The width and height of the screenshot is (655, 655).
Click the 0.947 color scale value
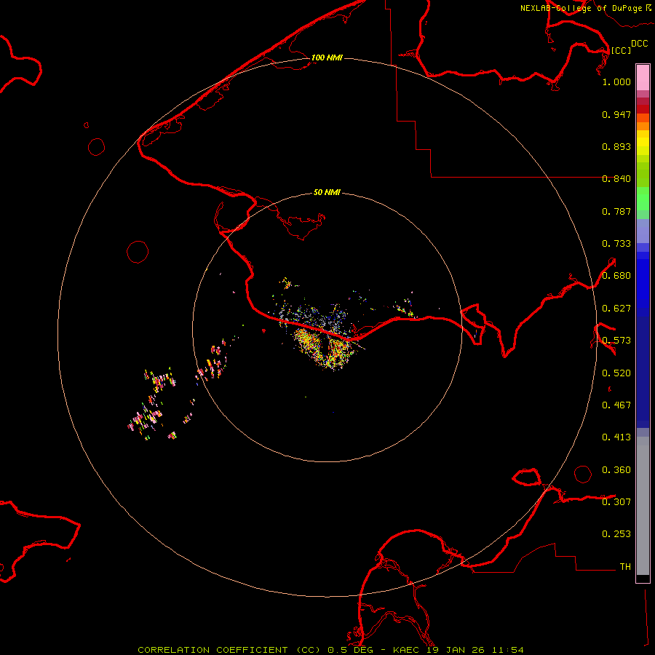[x=616, y=114]
